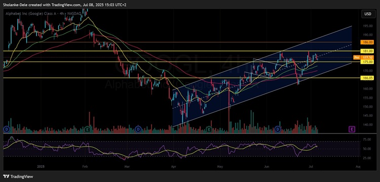Viewport: 380px width, 182px height.
Task: Select the 186.00 orange price label
Action: [x=368, y=42]
